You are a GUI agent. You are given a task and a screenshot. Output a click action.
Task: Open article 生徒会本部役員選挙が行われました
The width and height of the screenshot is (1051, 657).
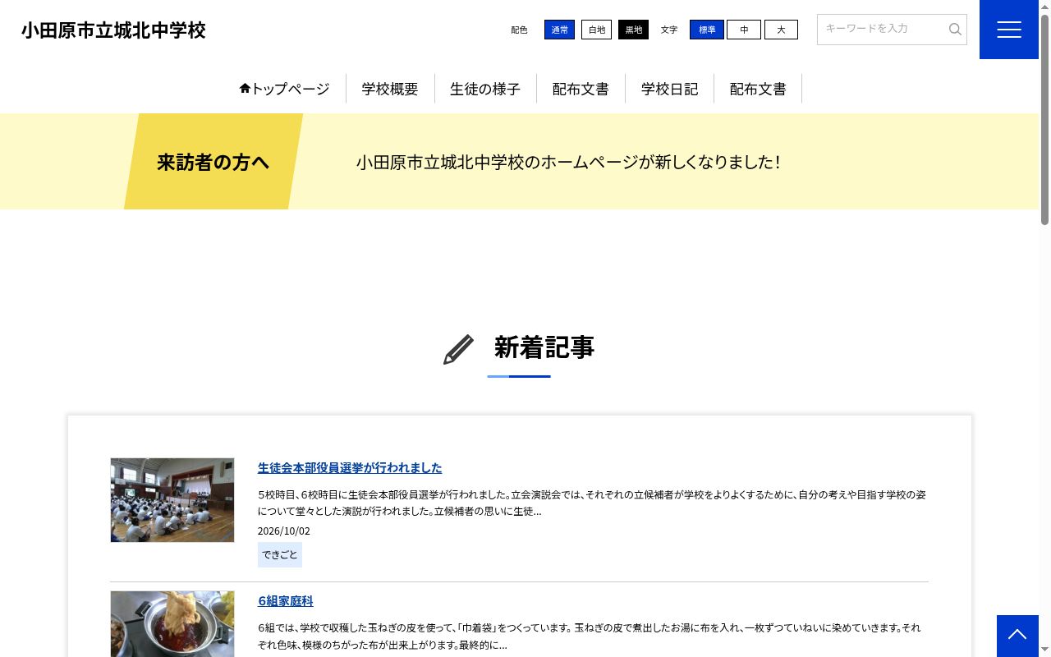(350, 467)
